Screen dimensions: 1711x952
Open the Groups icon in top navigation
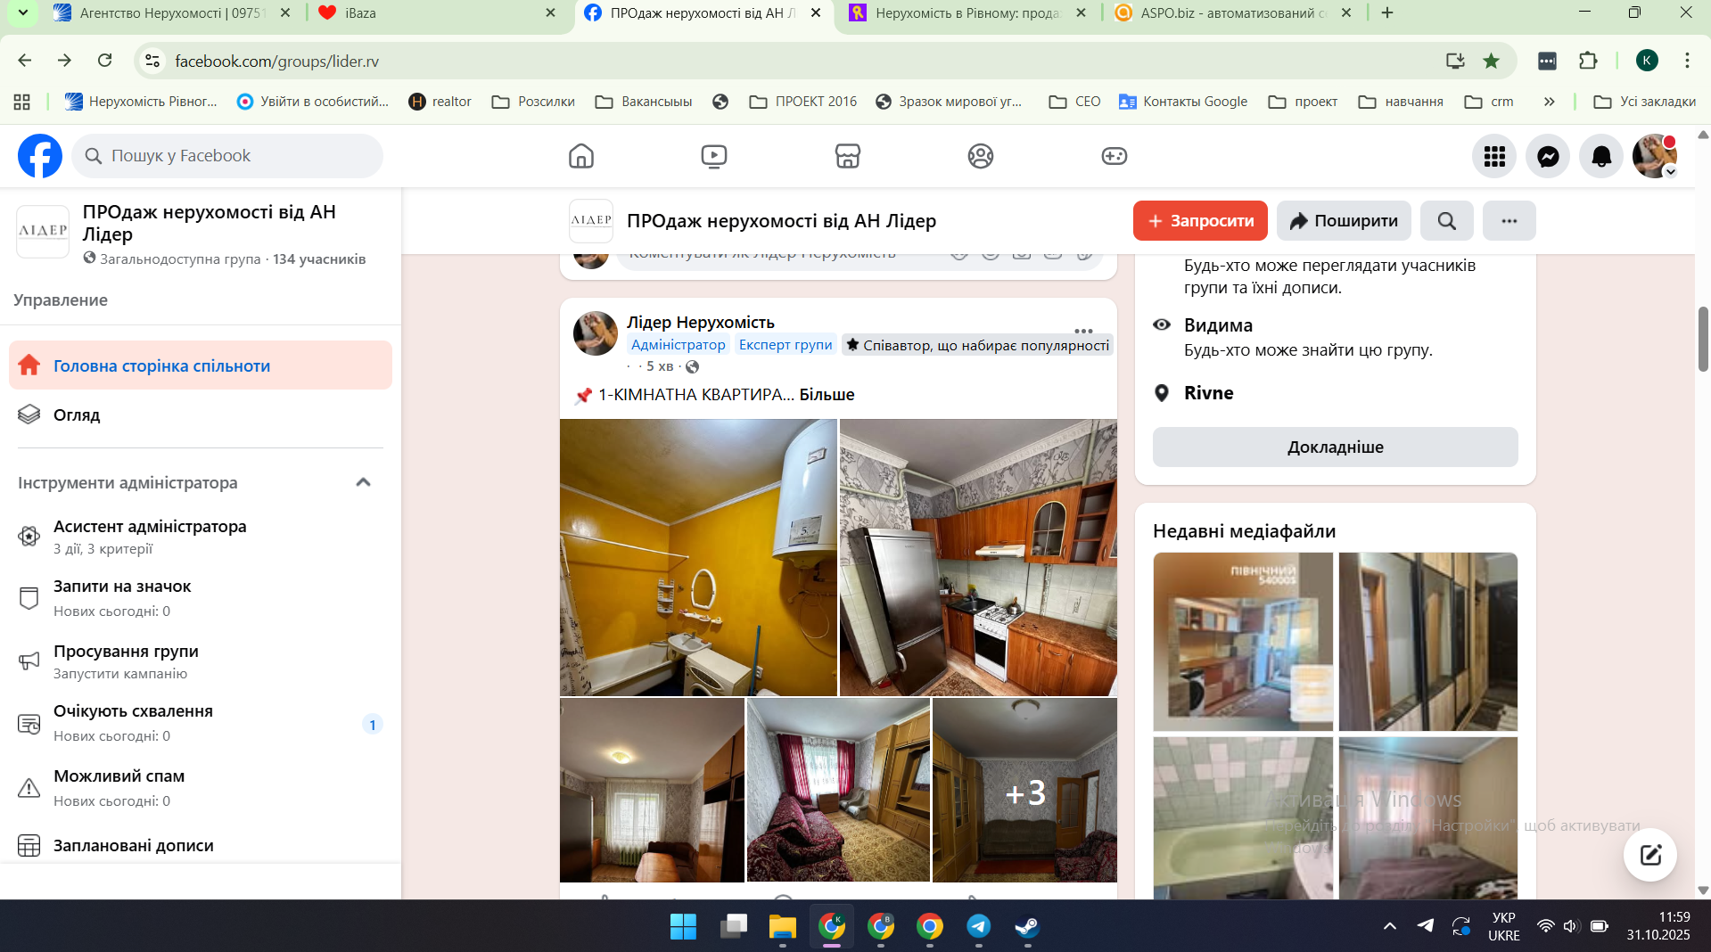click(980, 156)
